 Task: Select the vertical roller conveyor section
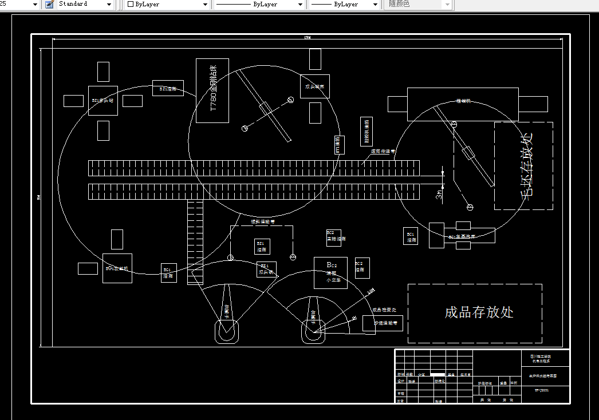(x=195, y=242)
